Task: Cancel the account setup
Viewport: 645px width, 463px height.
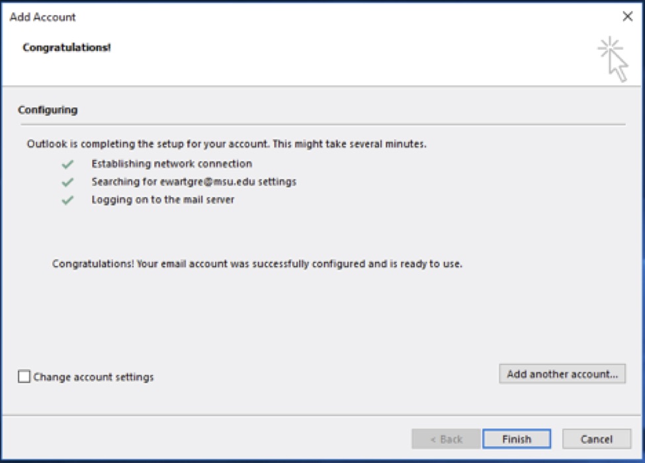Action: click(x=596, y=439)
